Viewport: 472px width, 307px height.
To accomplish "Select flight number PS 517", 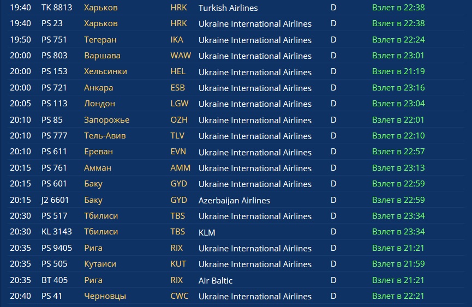I will click(x=55, y=216).
